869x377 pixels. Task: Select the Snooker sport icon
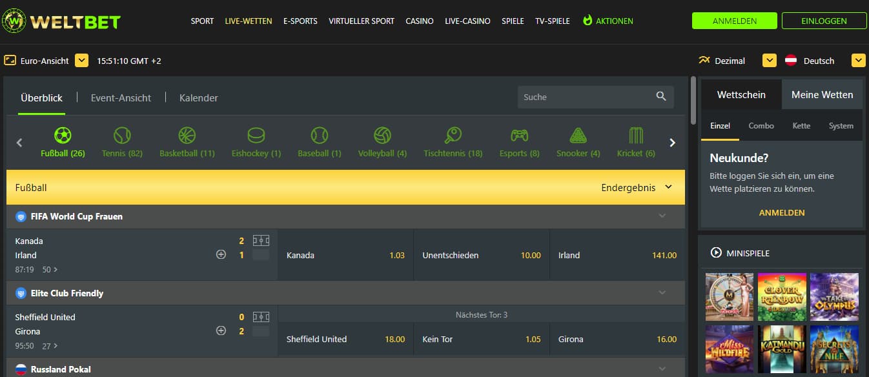[578, 136]
